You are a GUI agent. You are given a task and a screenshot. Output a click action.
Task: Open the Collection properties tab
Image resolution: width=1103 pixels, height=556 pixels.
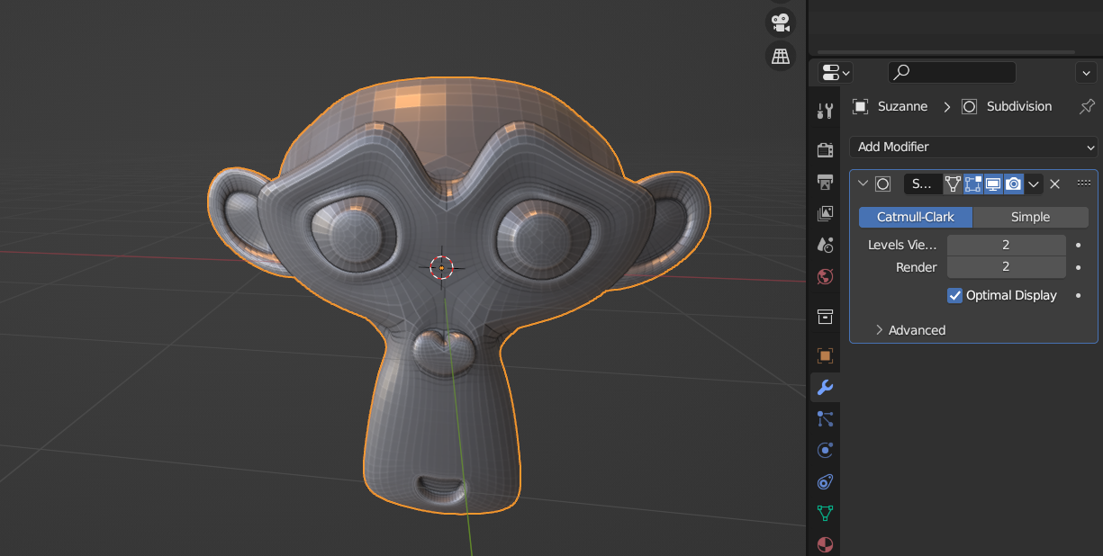click(825, 317)
